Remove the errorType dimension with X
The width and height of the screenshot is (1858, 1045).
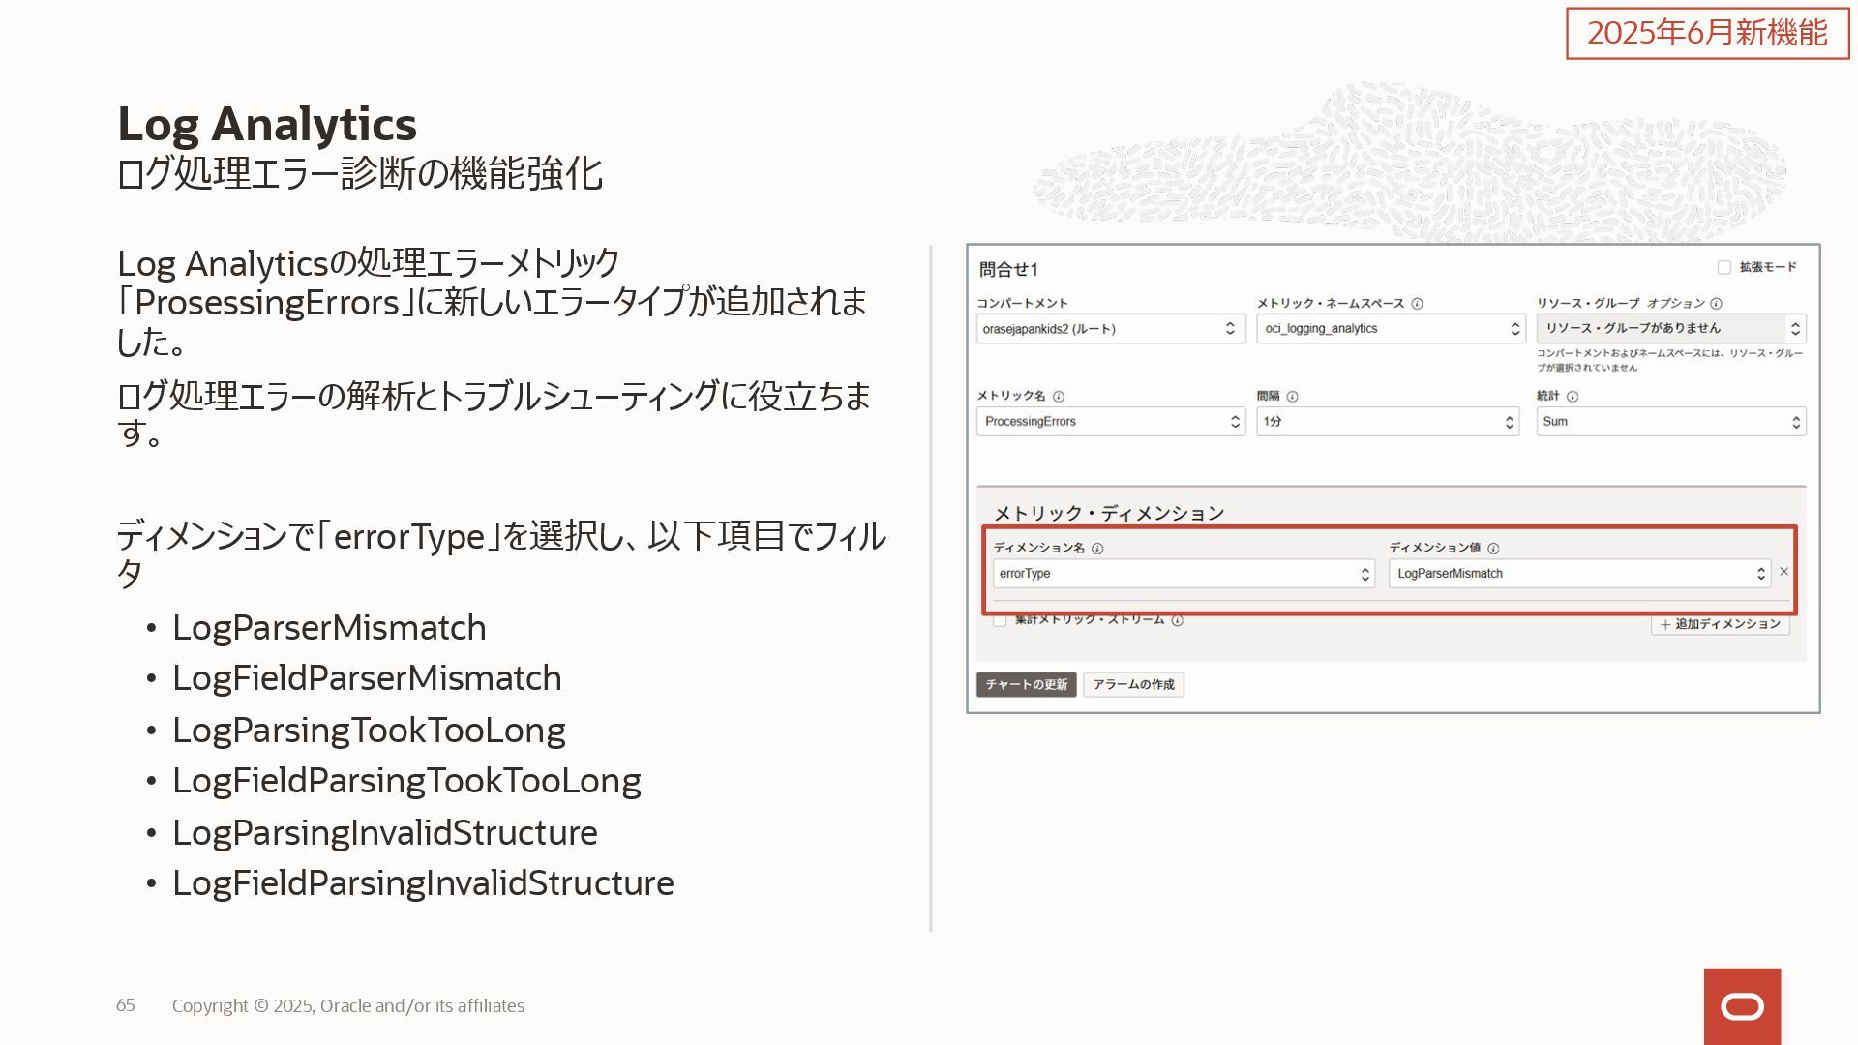click(1783, 572)
